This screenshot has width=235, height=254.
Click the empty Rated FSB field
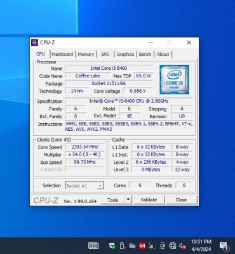coord(84,170)
